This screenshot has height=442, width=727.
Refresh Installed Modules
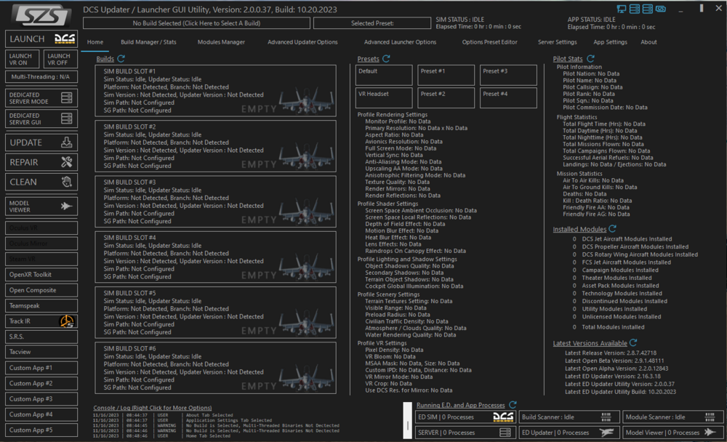(612, 229)
